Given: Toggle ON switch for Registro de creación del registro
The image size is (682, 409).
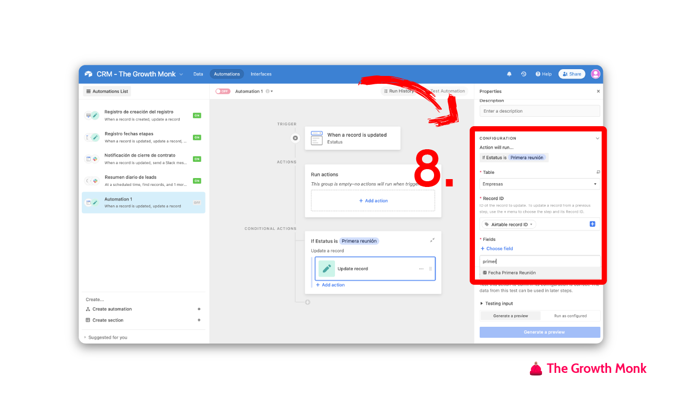Looking at the screenshot, I should tap(197, 115).
